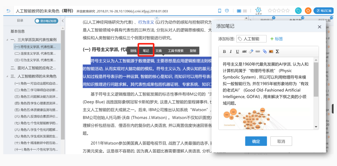Choose 笔记 in selection popup menu

tap(146, 51)
